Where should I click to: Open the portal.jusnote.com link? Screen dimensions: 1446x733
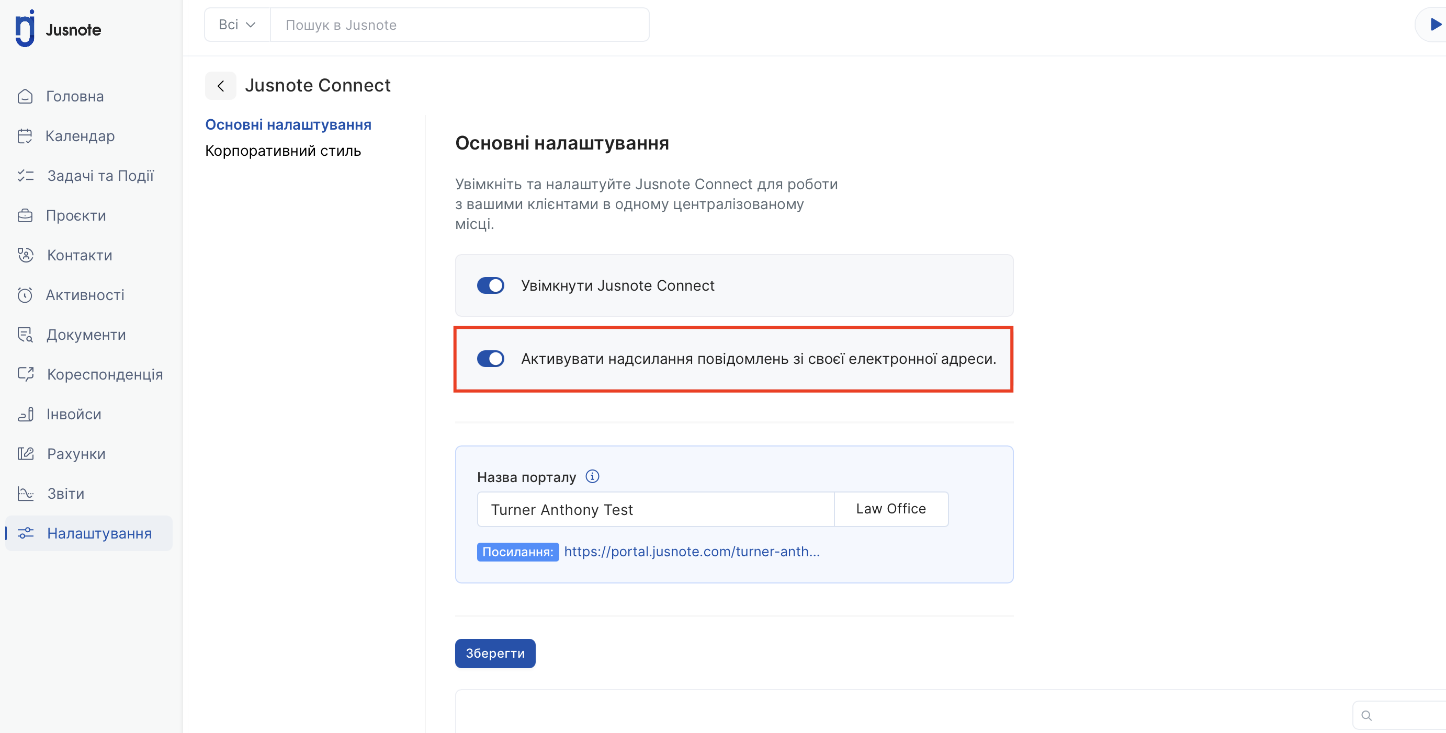pyautogui.click(x=692, y=552)
